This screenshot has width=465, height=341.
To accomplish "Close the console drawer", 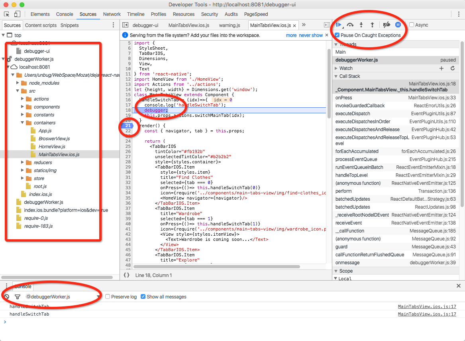I will pos(459,286).
